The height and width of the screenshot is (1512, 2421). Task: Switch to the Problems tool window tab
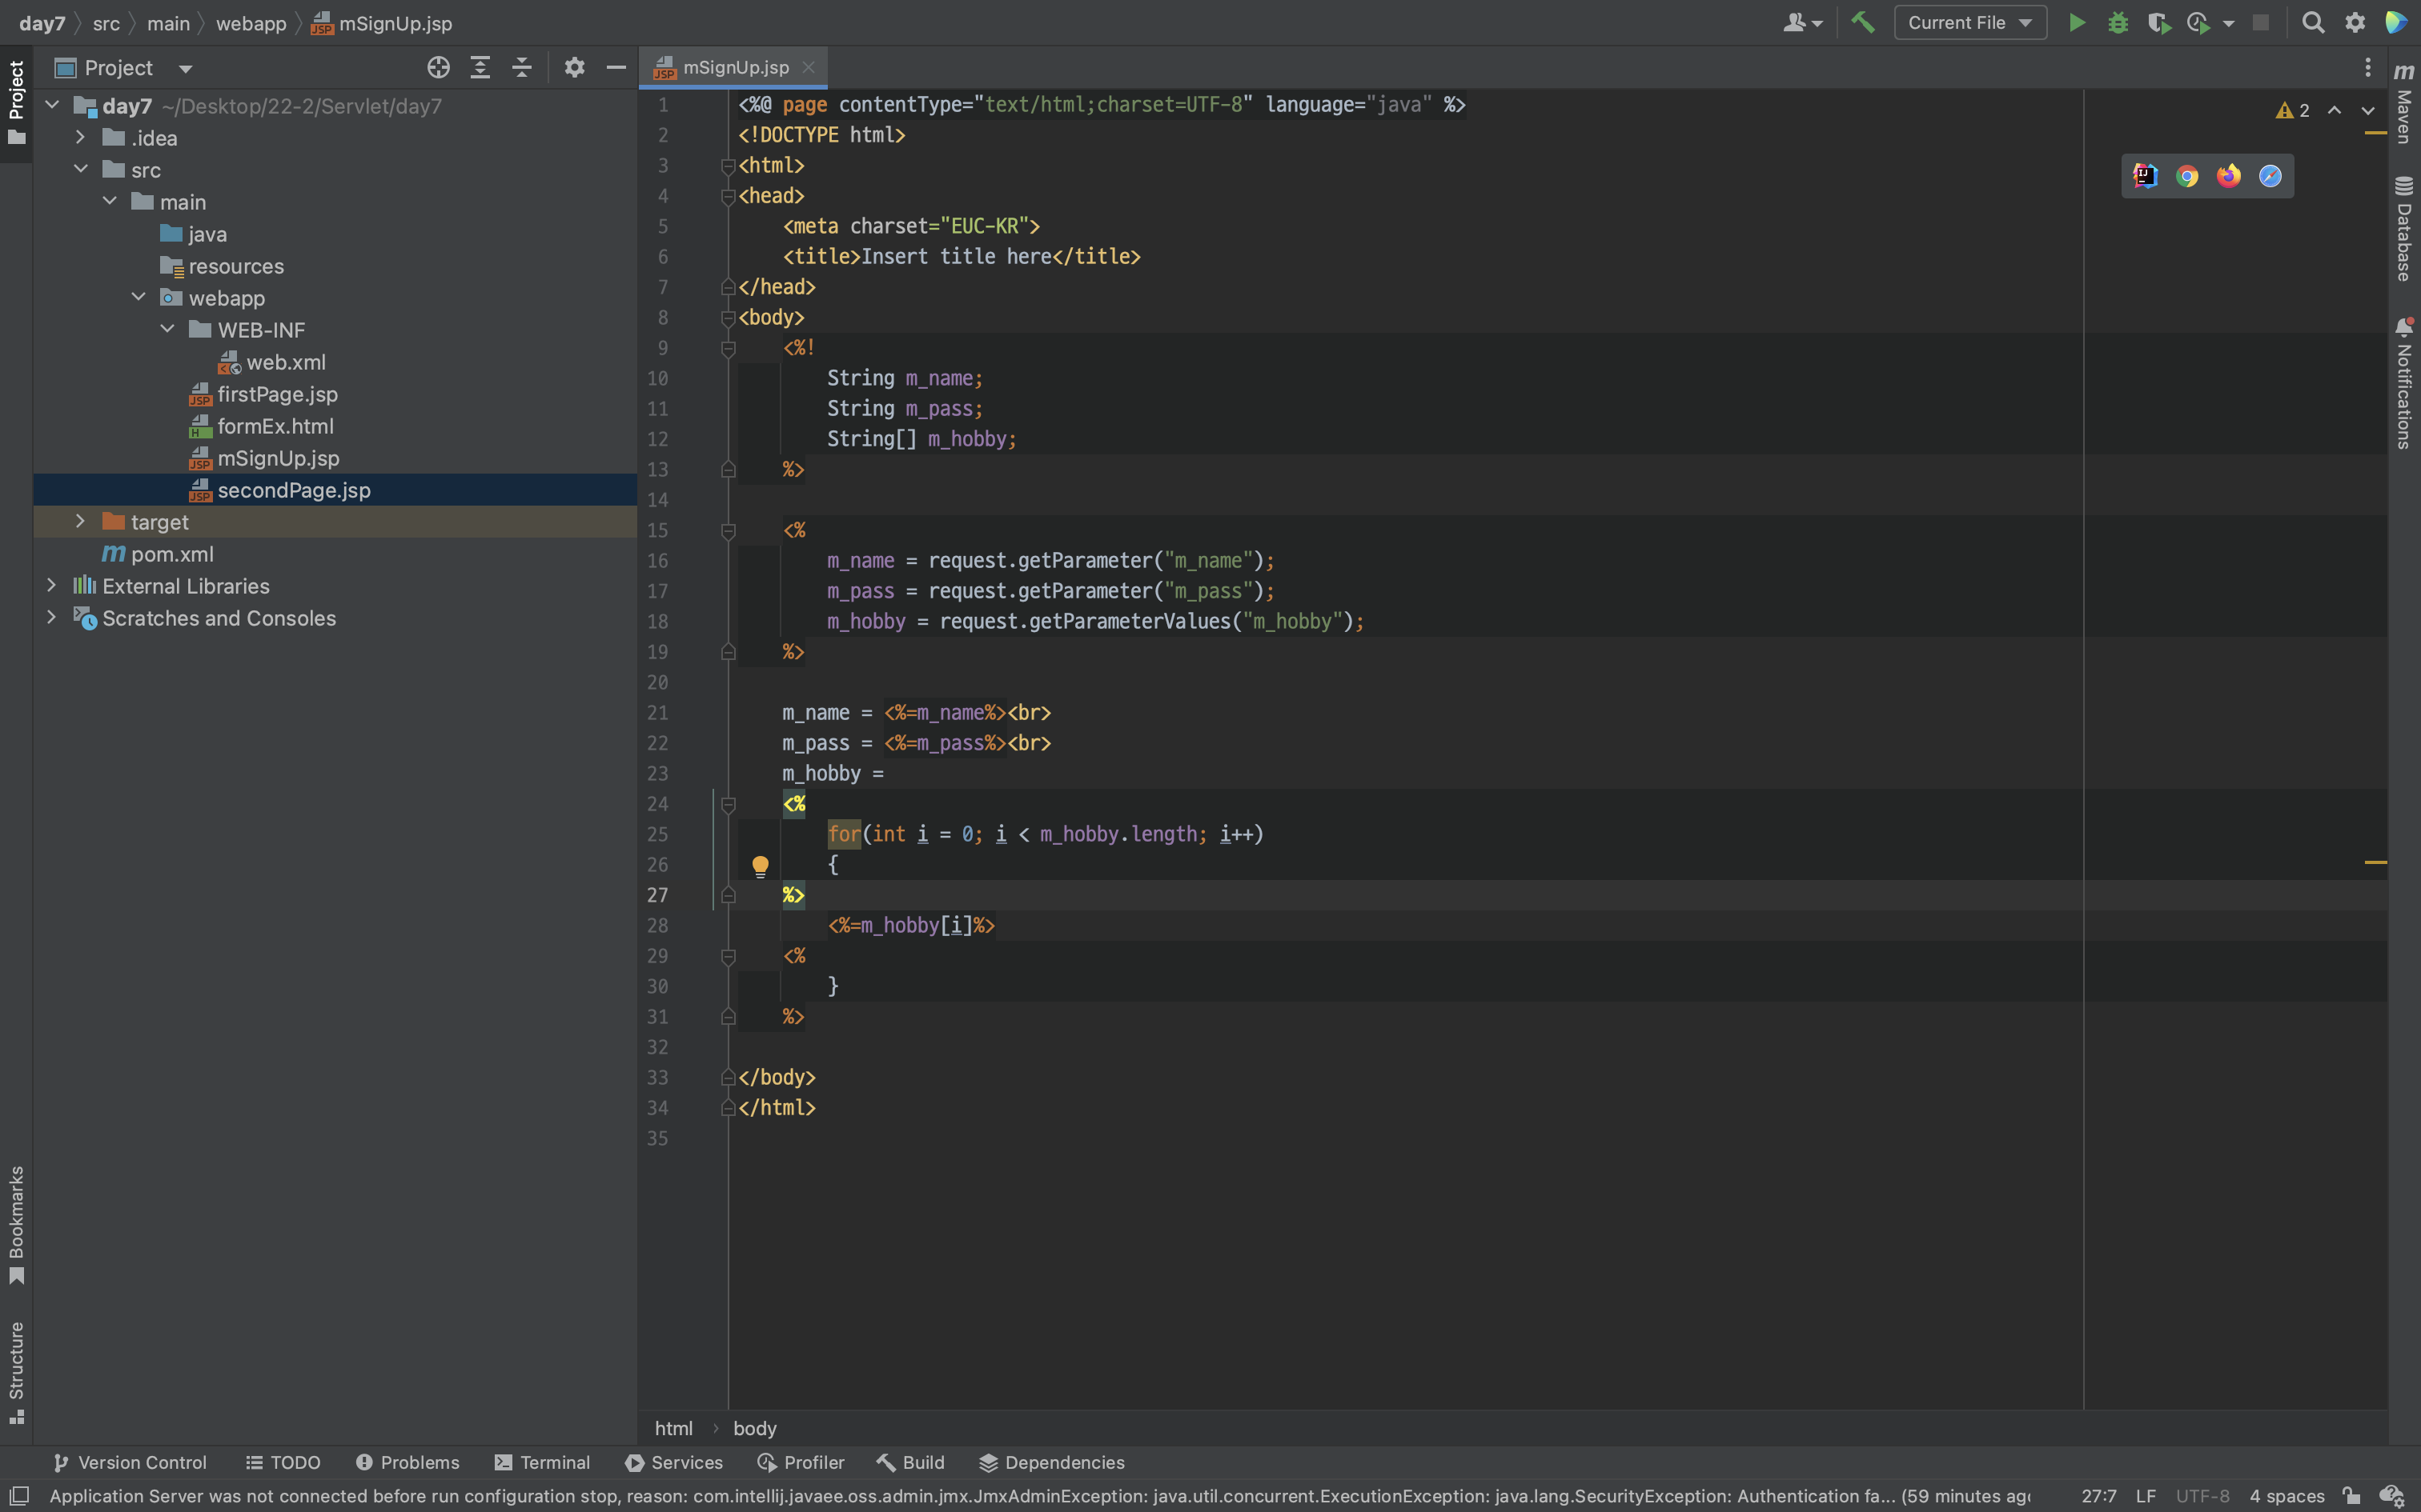coord(408,1463)
